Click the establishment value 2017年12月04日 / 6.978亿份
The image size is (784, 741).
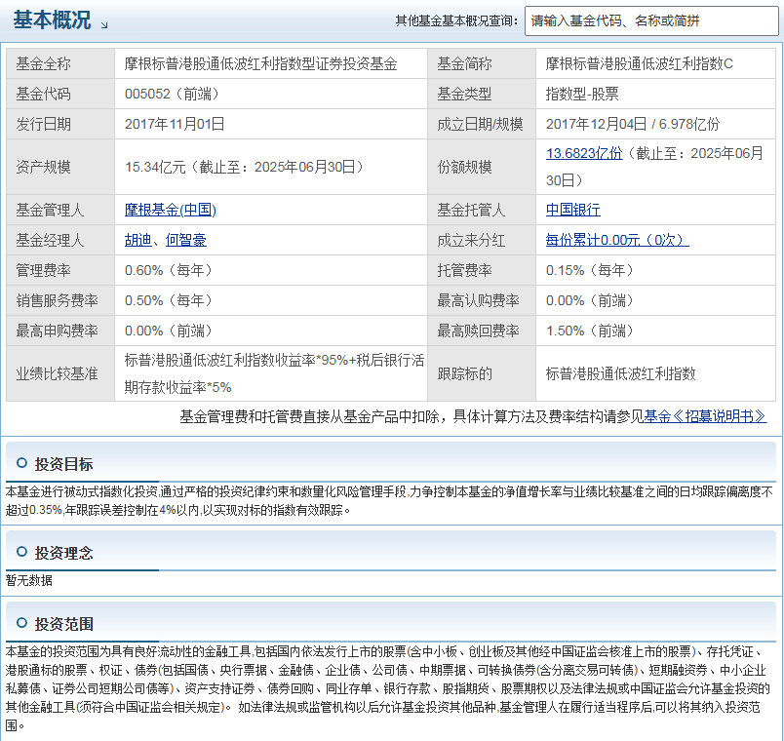(633, 124)
